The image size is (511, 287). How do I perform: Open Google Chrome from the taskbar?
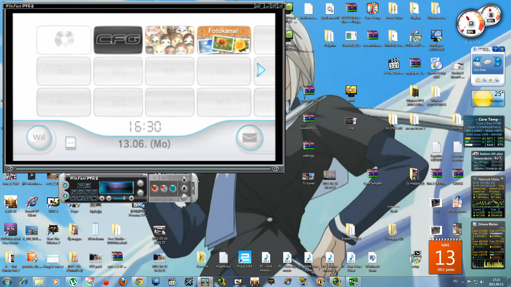[139, 282]
